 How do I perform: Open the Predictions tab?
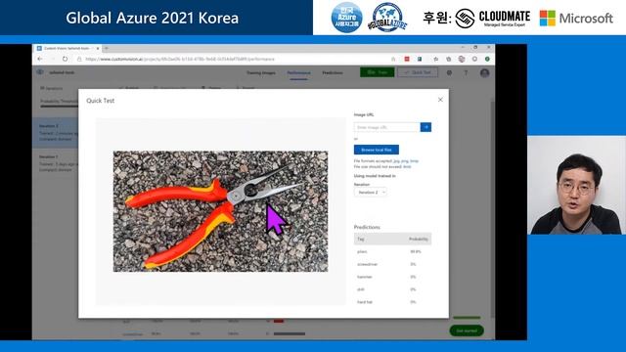click(333, 72)
